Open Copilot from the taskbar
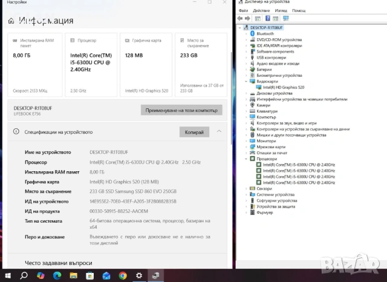This screenshot has height=282, width=387. click(41, 275)
